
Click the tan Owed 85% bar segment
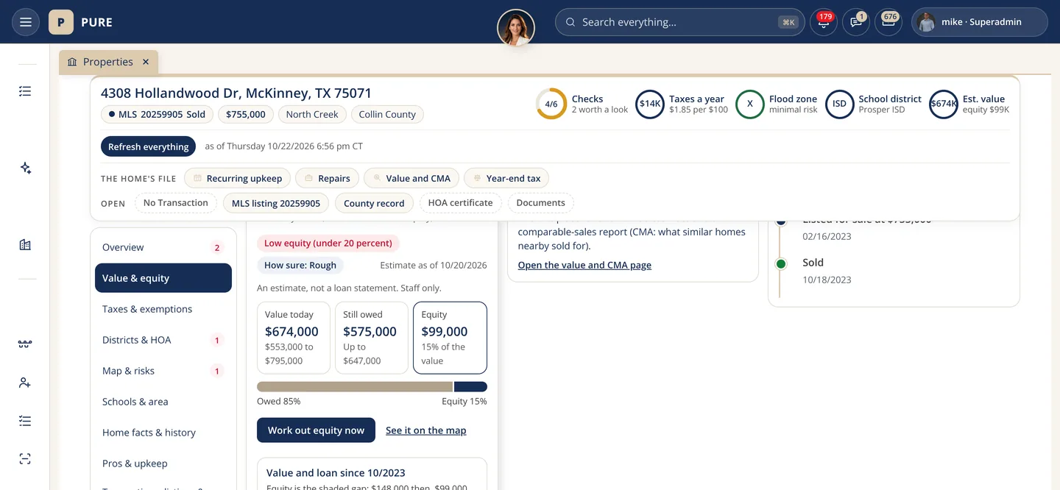[x=355, y=387]
